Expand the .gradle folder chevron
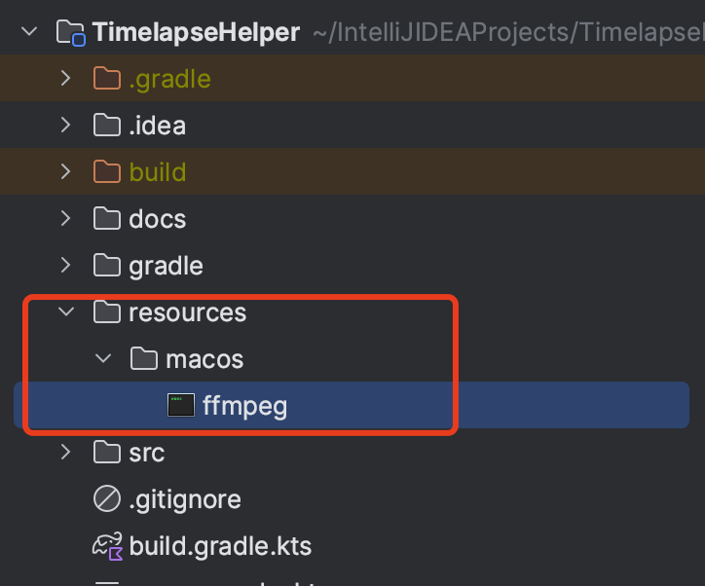The height and width of the screenshot is (586, 705). tap(65, 78)
